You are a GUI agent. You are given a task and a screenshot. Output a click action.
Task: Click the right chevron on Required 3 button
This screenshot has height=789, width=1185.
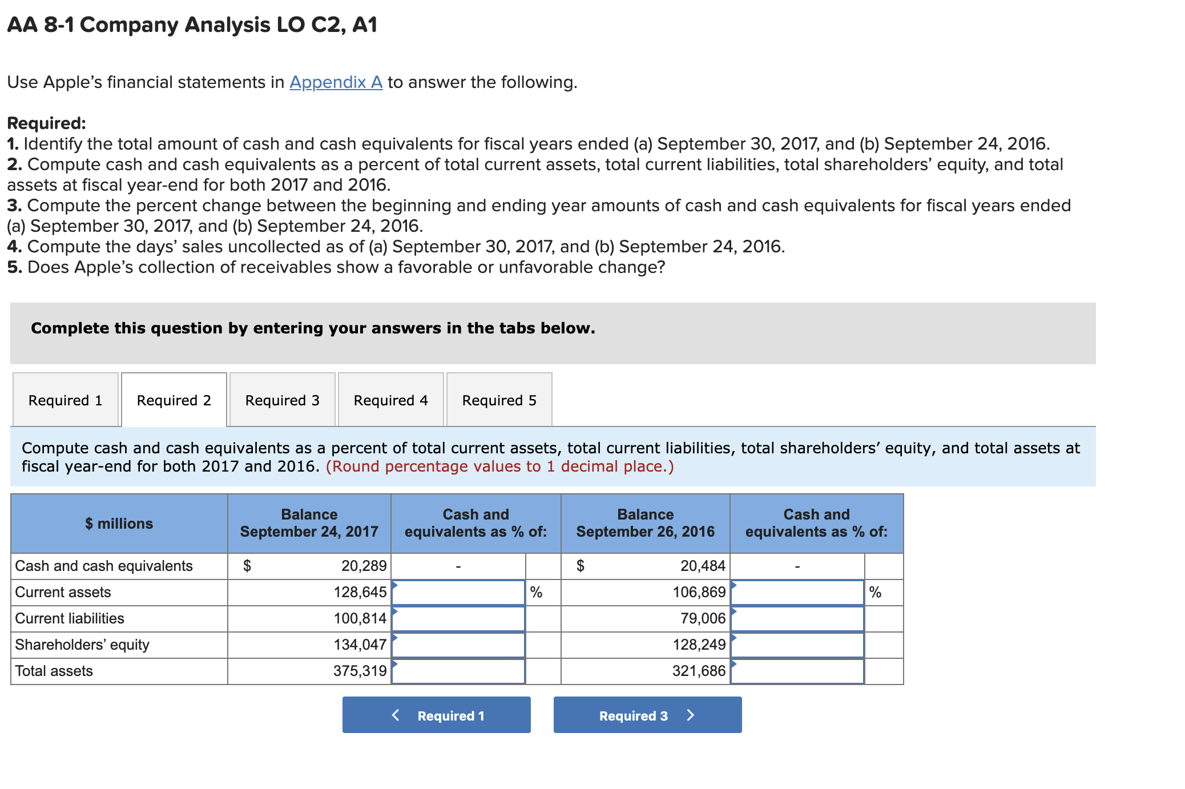click(x=691, y=715)
